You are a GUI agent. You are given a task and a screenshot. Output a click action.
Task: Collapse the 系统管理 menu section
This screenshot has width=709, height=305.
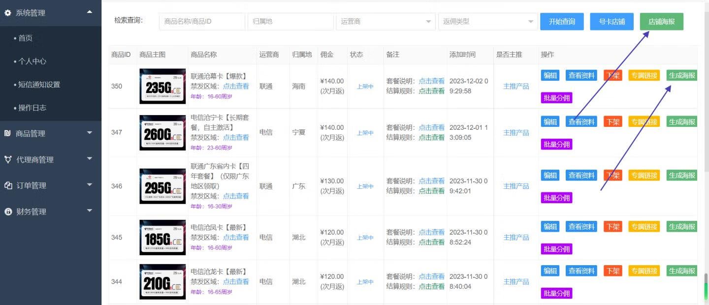89,12
